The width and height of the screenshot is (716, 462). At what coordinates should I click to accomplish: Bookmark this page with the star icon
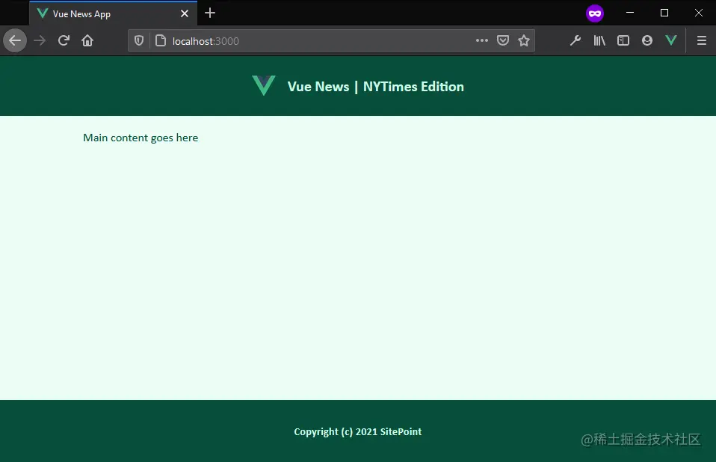tap(524, 40)
